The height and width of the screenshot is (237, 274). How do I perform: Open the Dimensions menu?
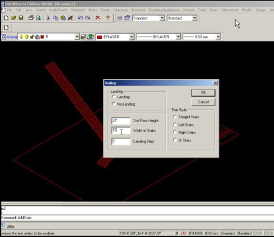tap(230, 10)
